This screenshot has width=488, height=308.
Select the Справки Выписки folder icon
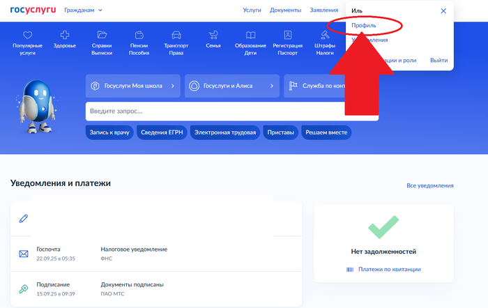(102, 35)
